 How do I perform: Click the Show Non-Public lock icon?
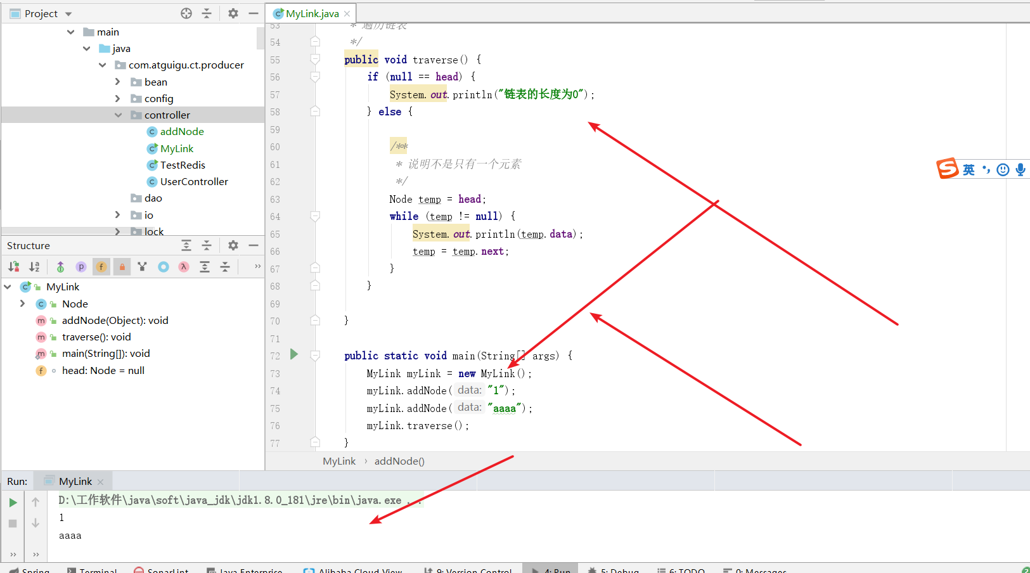122,267
